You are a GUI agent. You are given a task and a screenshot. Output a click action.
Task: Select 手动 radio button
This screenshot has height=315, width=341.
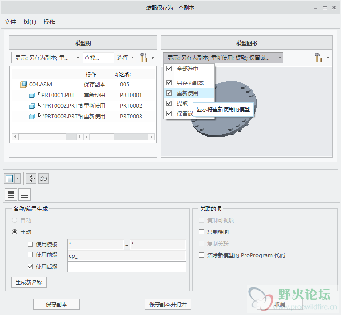click(x=15, y=232)
